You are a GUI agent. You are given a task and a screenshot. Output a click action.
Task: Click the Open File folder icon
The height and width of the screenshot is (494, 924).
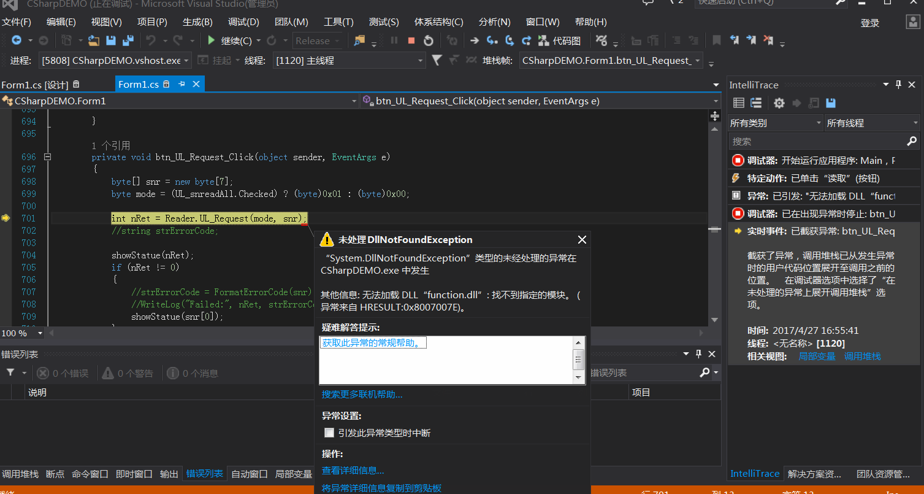(94, 41)
